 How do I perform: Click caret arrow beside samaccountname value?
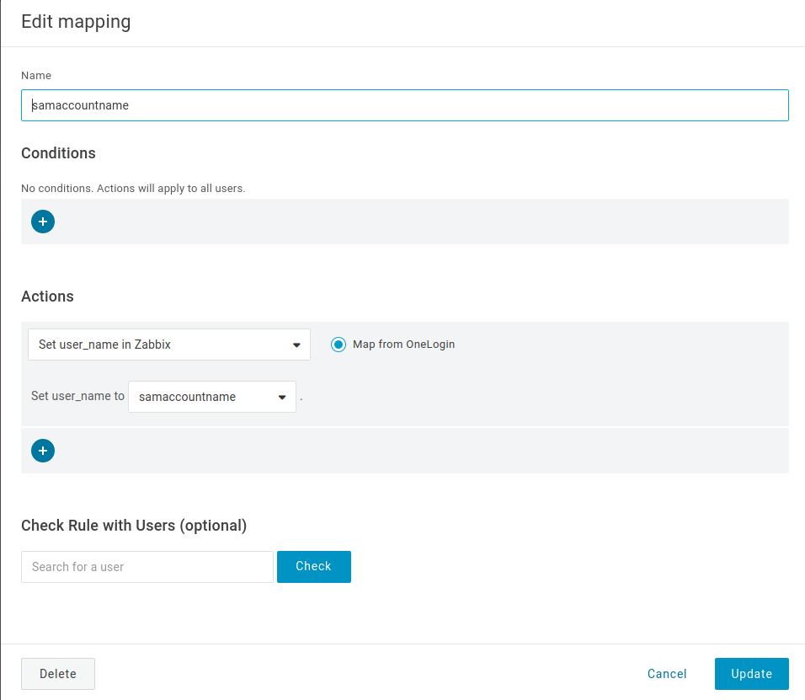tap(281, 397)
